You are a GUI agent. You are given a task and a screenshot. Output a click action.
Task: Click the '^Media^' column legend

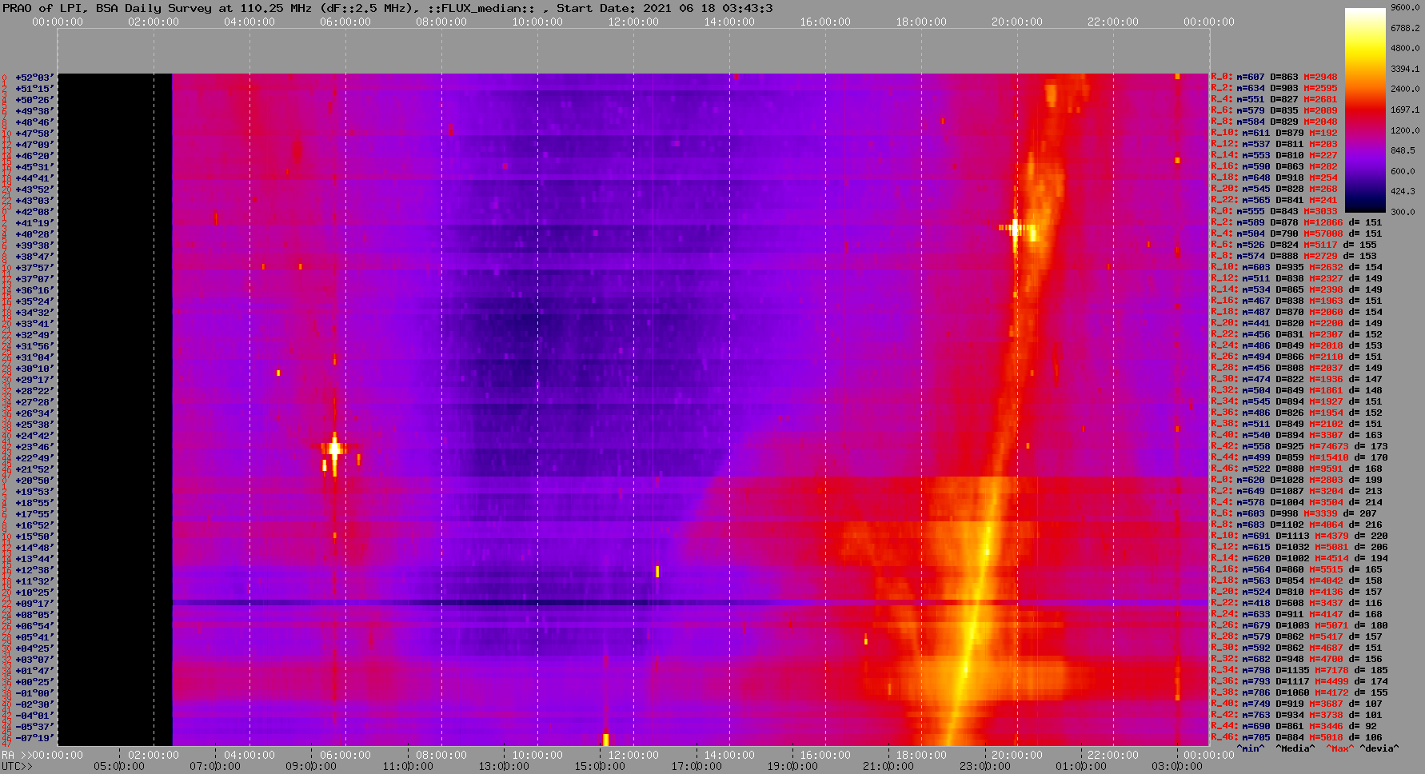1295,748
